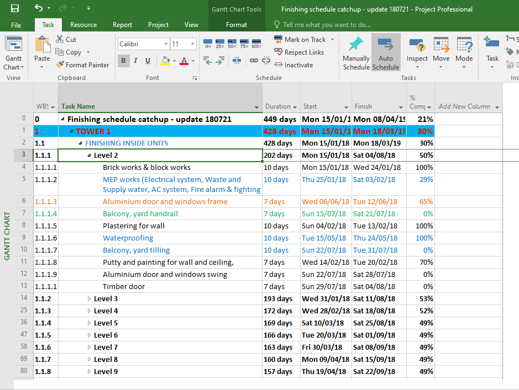Click the Manually Schedule pin icon

click(356, 44)
